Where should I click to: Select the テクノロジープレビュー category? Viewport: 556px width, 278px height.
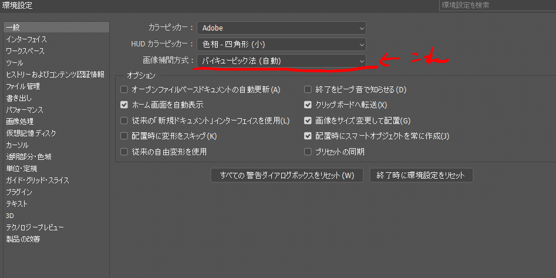[x=35, y=227]
